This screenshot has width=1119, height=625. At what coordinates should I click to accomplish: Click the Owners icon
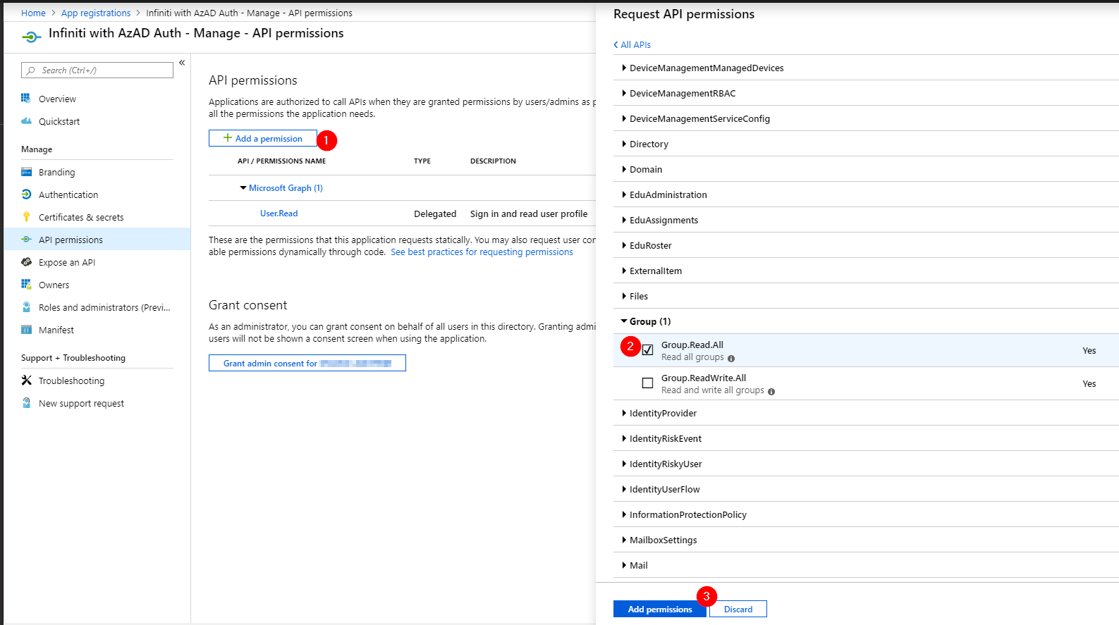pos(26,285)
